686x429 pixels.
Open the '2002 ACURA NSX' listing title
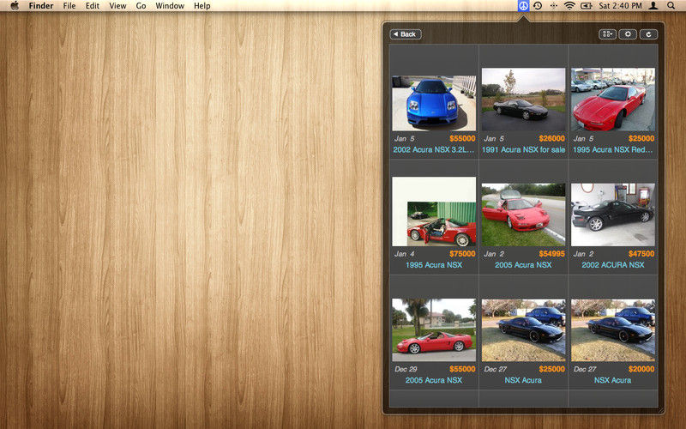coord(613,265)
